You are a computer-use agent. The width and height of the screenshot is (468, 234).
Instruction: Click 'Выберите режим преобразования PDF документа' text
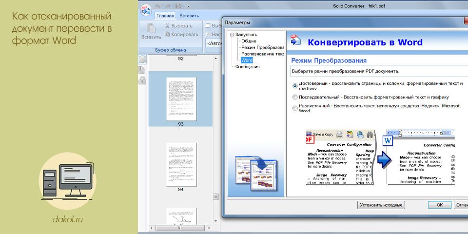346,72
